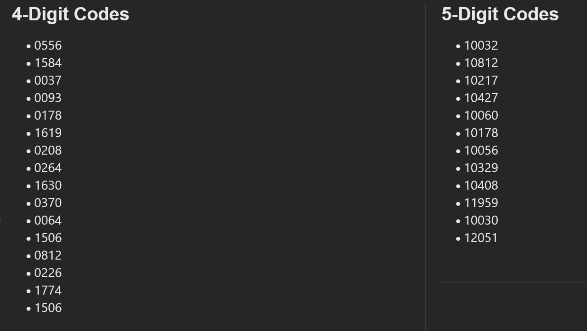Click the 10217 code entry
The image size is (587, 331).
point(481,80)
